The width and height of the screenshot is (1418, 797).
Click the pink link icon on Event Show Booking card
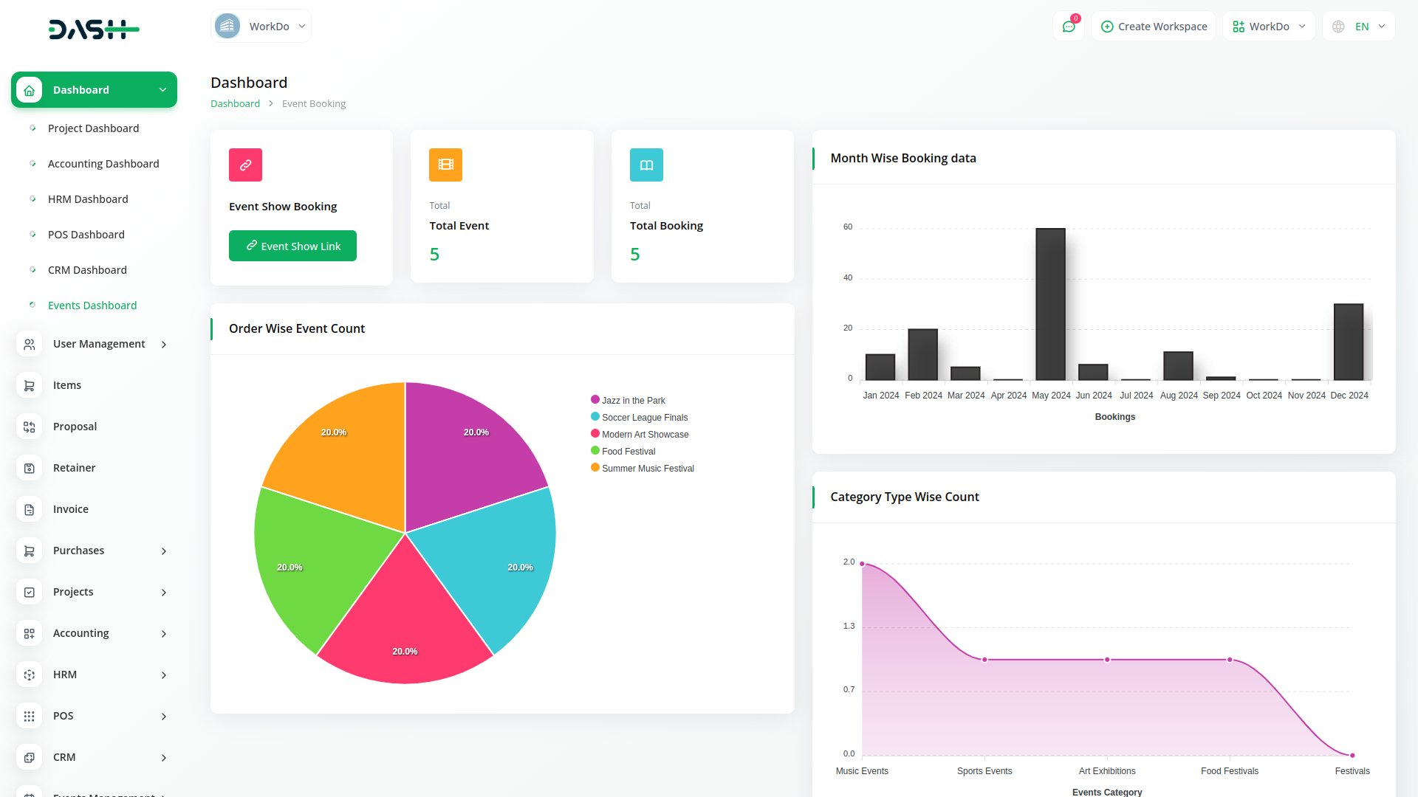[245, 165]
